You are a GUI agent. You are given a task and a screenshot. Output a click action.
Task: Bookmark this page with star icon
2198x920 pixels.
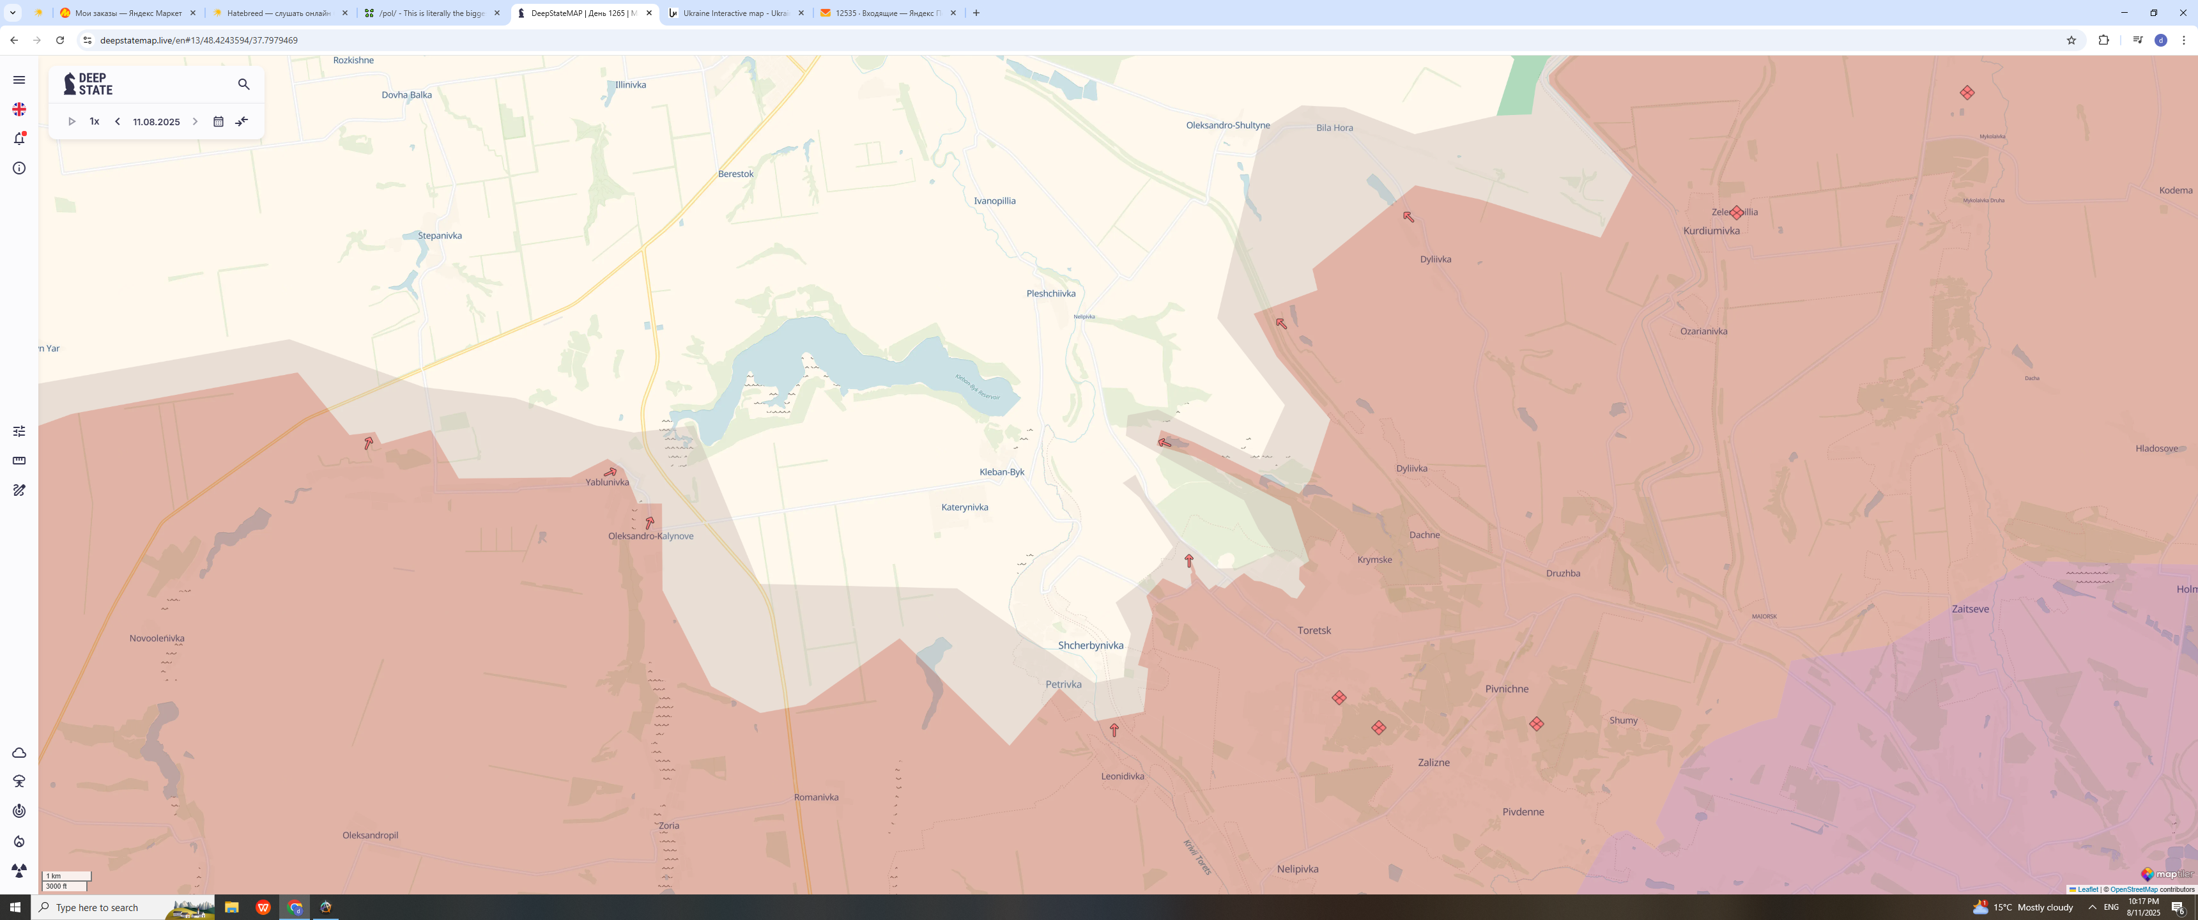click(2071, 40)
